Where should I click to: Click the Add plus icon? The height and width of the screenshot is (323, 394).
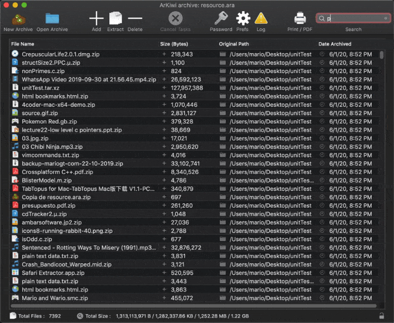(96, 18)
